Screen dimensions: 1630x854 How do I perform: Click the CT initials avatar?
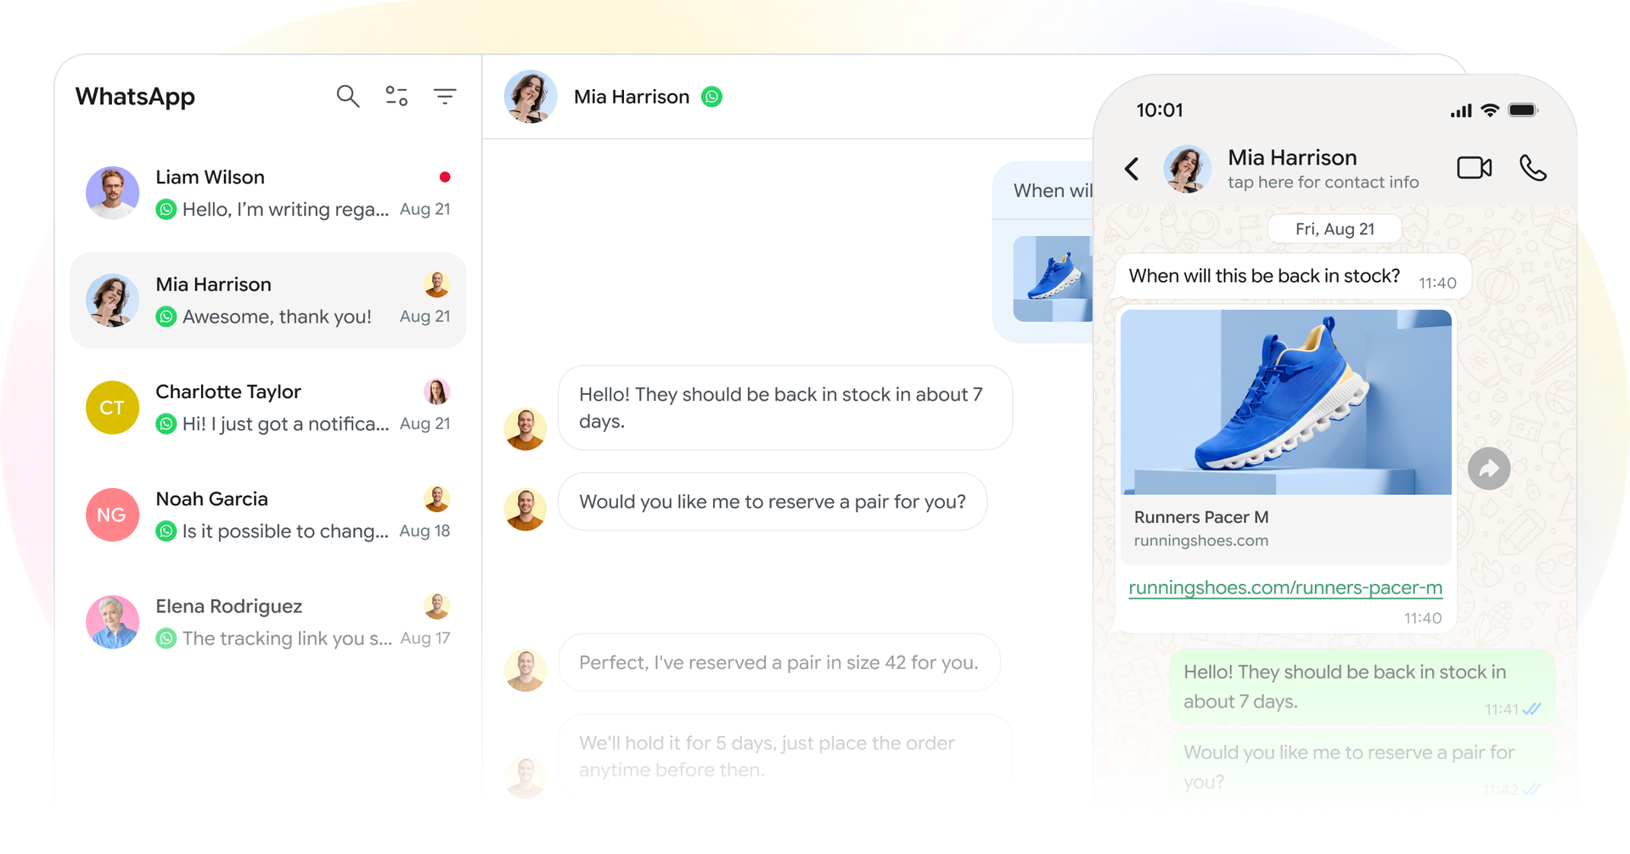pyautogui.click(x=112, y=407)
